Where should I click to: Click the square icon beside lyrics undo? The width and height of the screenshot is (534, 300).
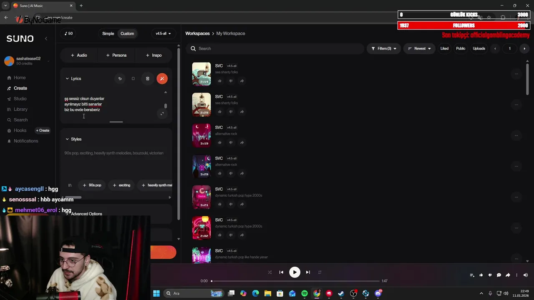(x=133, y=78)
